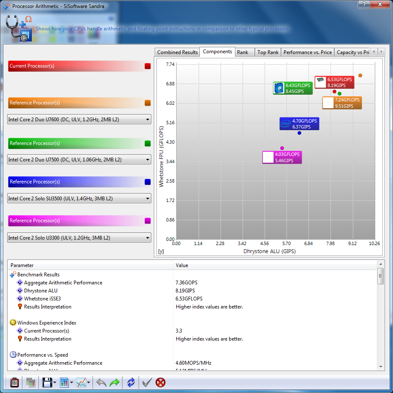This screenshot has height=393, width=393.
Task: Click the blue Reference Processor color swatch
Action: [147, 182]
